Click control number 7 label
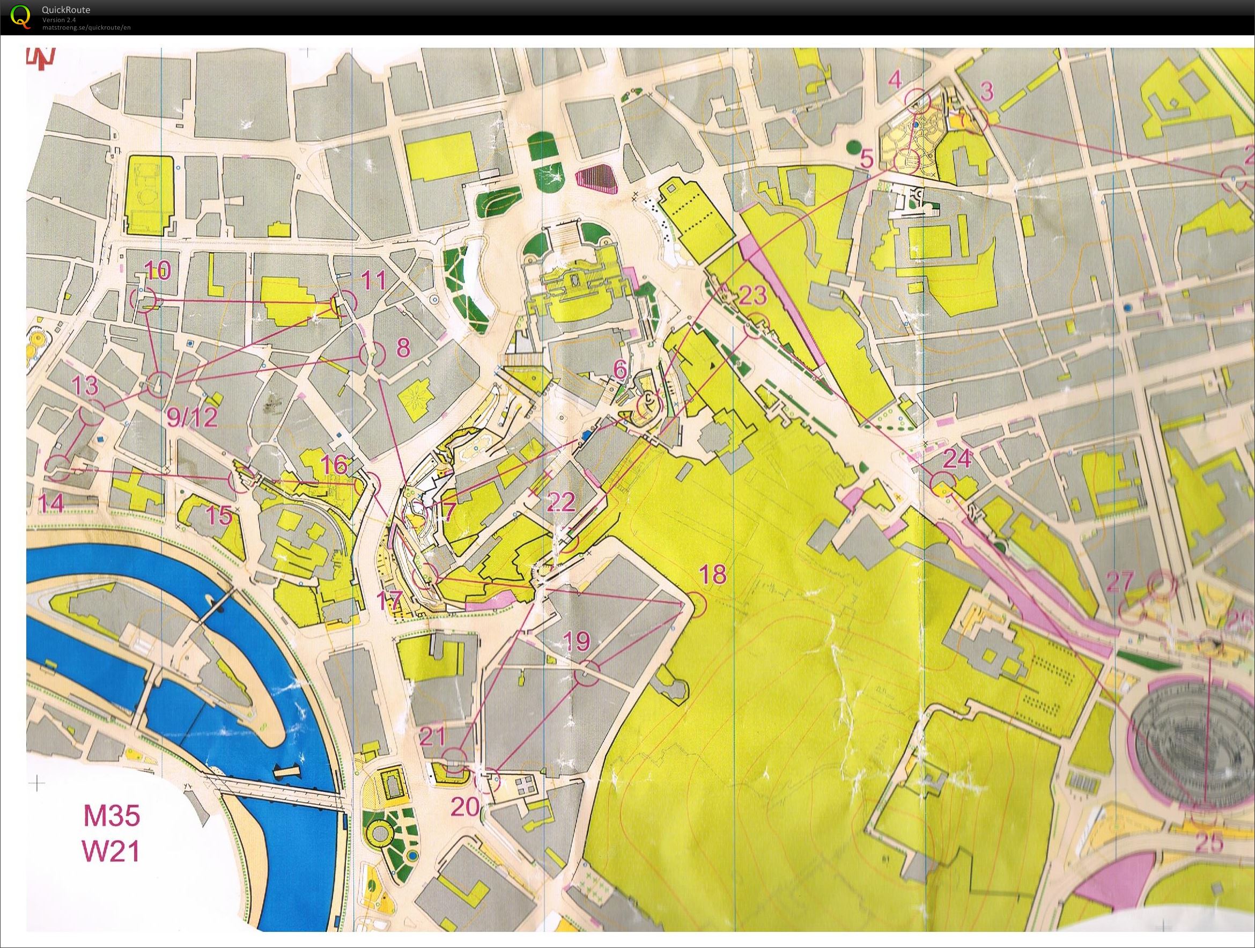The height and width of the screenshot is (948, 1255). pos(449,512)
